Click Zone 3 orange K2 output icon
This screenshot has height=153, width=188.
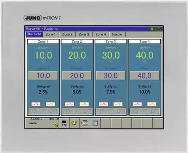click(118, 104)
